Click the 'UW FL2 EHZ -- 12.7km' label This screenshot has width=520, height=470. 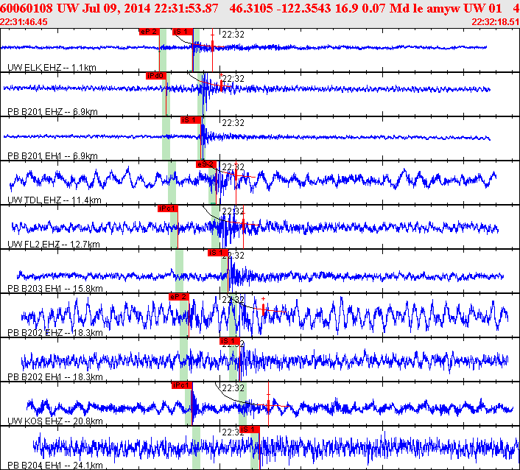tap(54, 245)
